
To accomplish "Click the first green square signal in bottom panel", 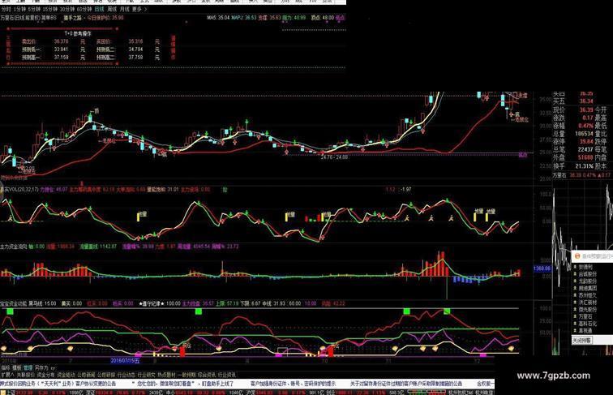I will 11,311.
